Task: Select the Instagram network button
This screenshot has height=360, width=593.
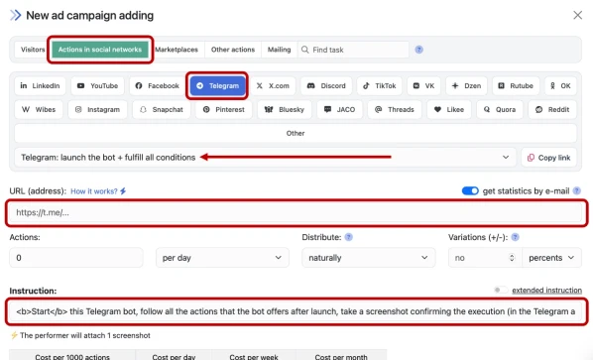Action: [x=97, y=110]
